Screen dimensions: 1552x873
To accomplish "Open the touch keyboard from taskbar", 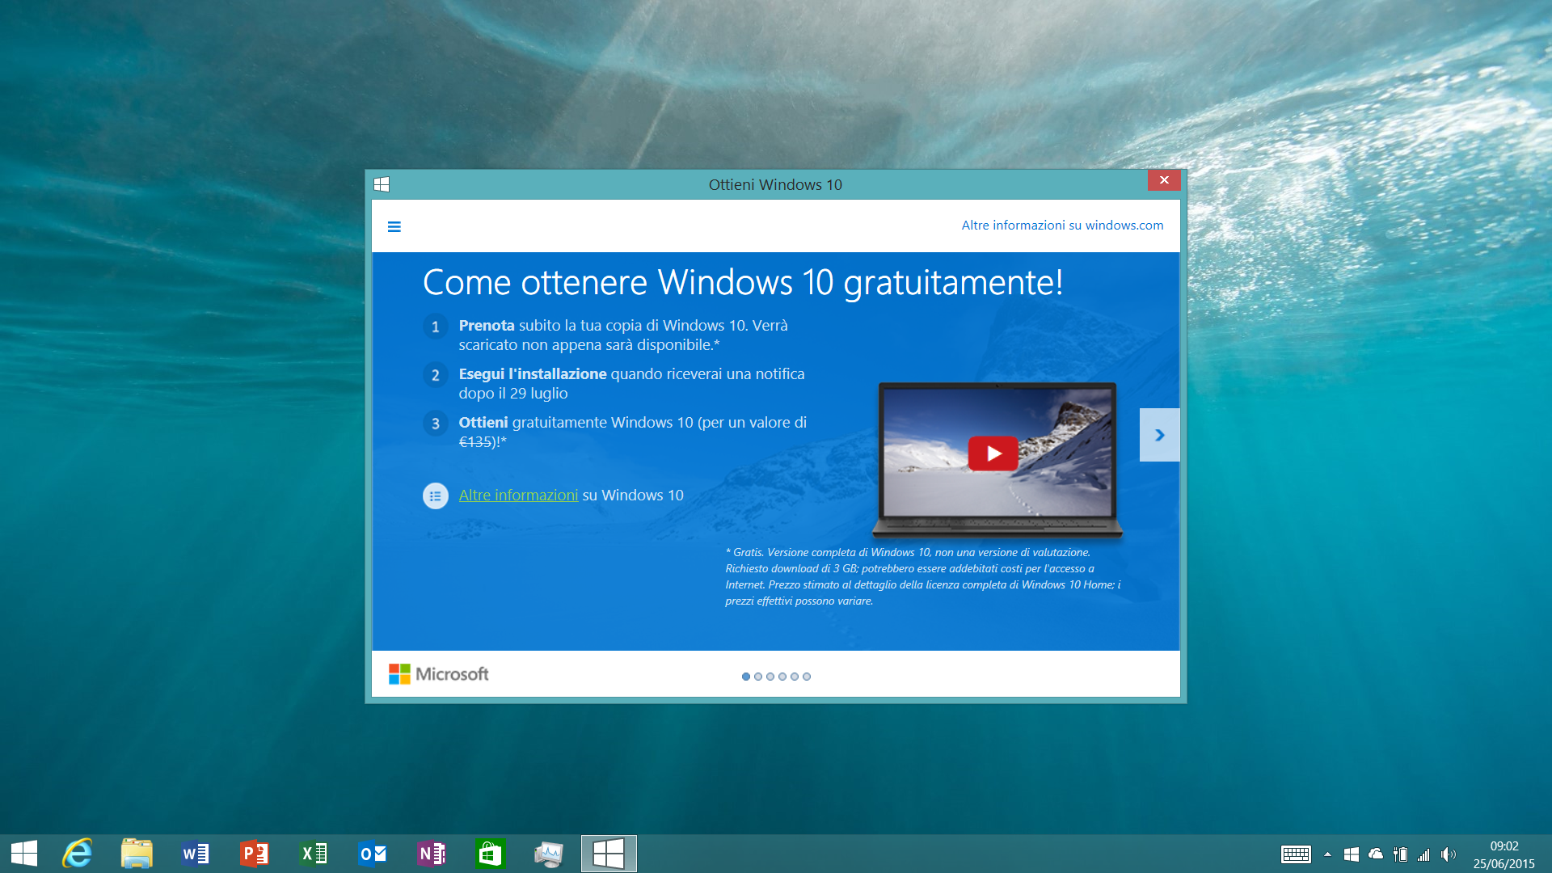I will click(1296, 854).
